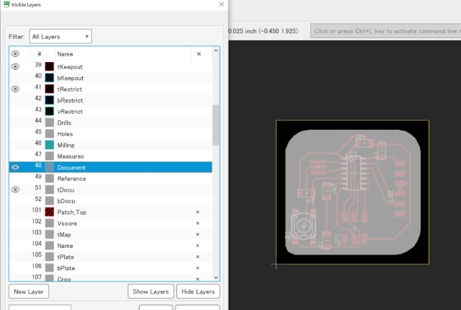The height and width of the screenshot is (310, 461).
Task: Click the tKeepout color swatch
Action: (x=50, y=67)
